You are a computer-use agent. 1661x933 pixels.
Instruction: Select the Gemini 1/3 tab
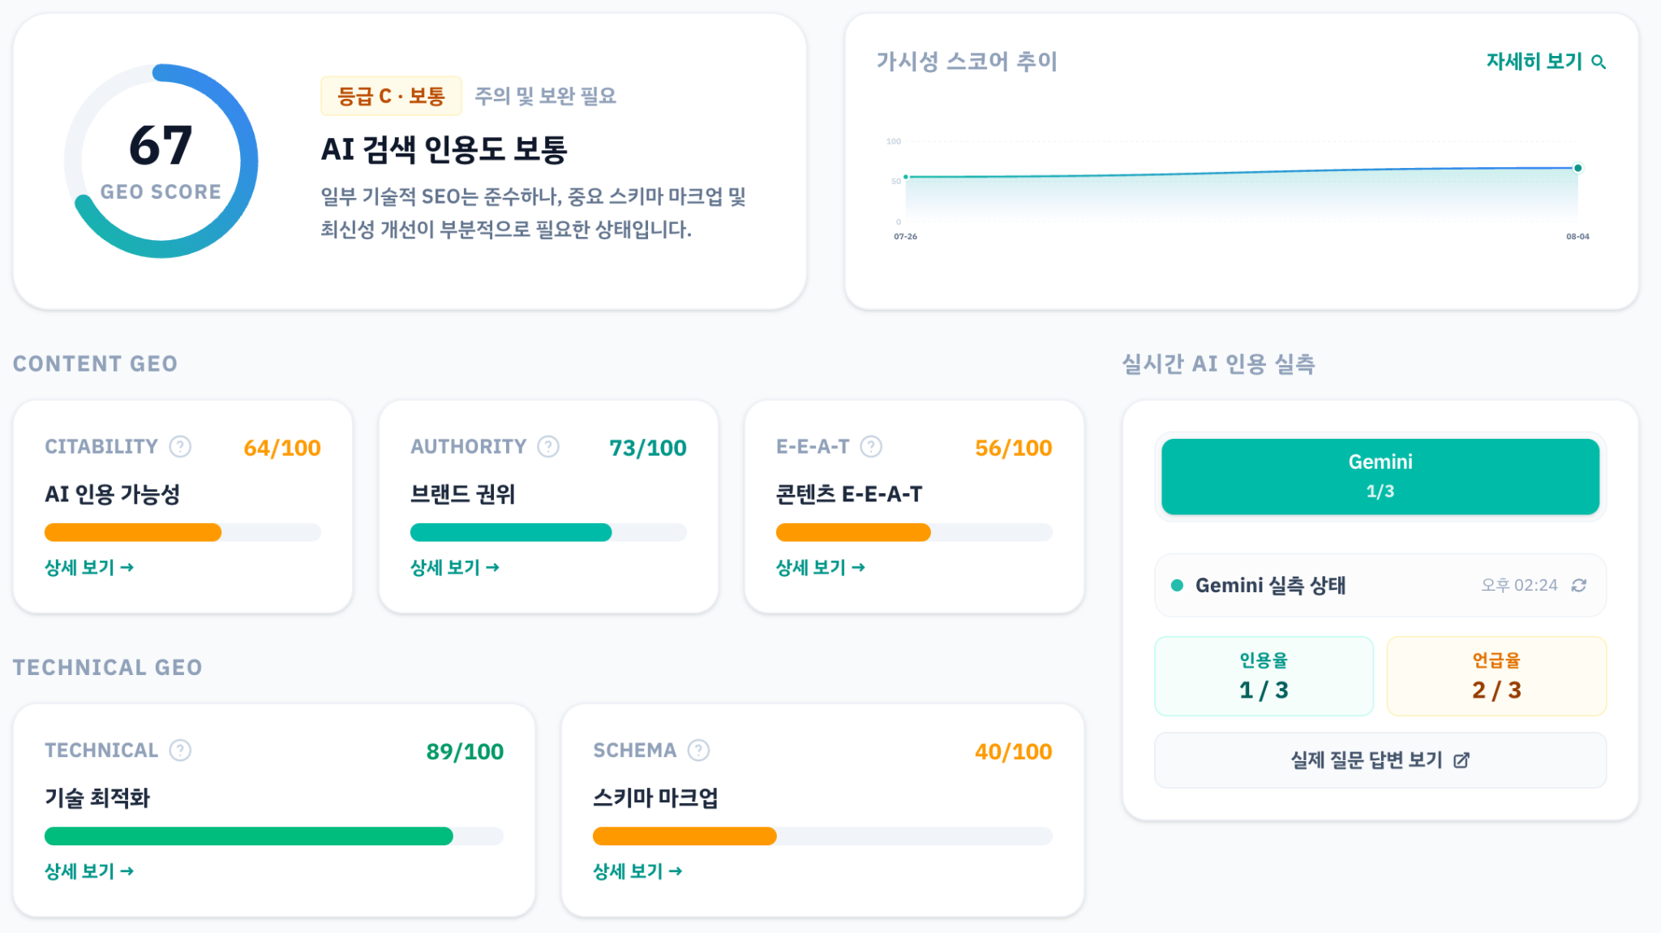point(1380,476)
